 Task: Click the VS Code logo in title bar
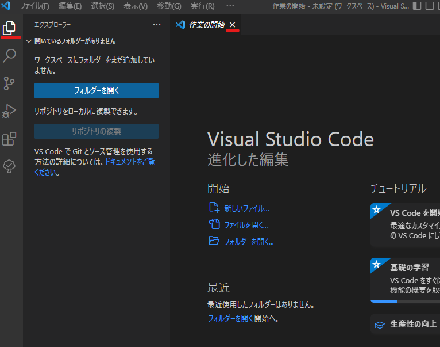coord(6,6)
